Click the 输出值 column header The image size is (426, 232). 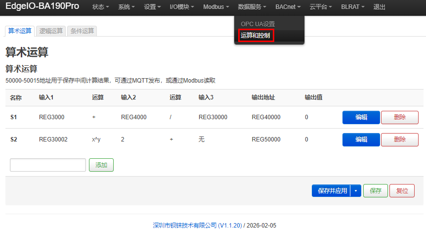(313, 97)
